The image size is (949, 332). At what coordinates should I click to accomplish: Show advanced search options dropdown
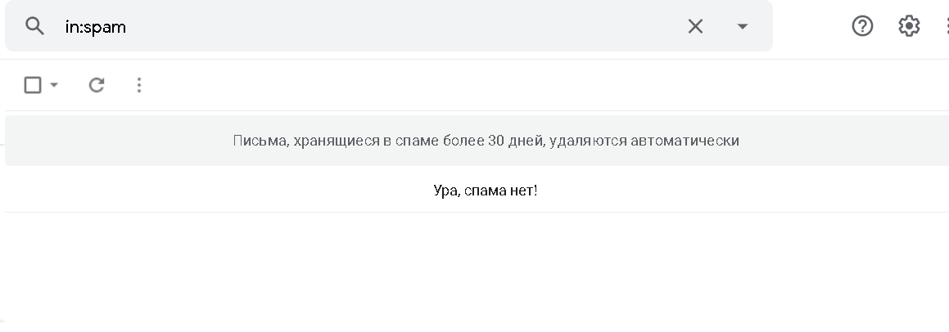(743, 26)
